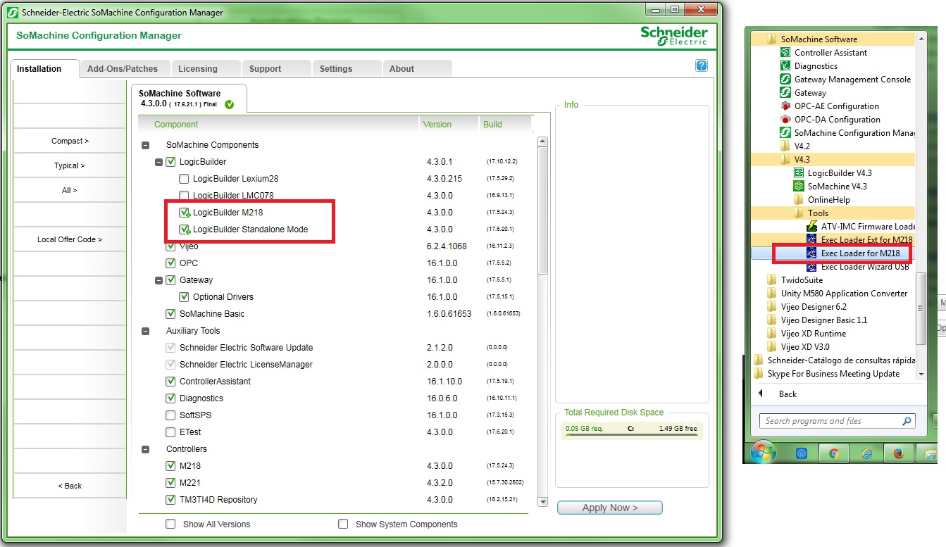Open OPC-AE Configuration shortcut
Image resolution: width=946 pixels, height=547 pixels.
coord(836,106)
